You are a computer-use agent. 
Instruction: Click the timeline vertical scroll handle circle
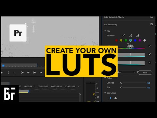point(80,94)
